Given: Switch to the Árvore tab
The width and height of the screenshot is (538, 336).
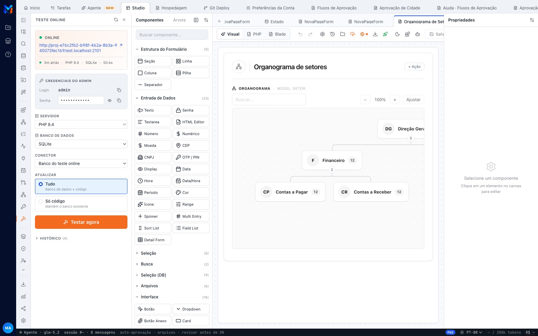Looking at the screenshot, I should pyautogui.click(x=179, y=20).
